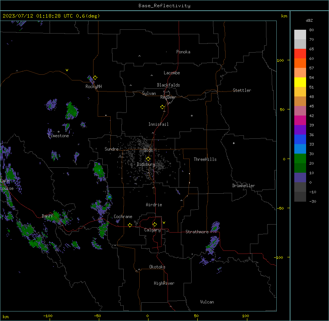Click the RedDeer city label
This screenshot has width=329, height=321.
point(168,97)
